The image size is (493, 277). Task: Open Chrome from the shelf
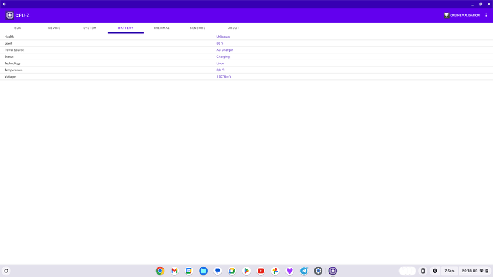(x=160, y=271)
